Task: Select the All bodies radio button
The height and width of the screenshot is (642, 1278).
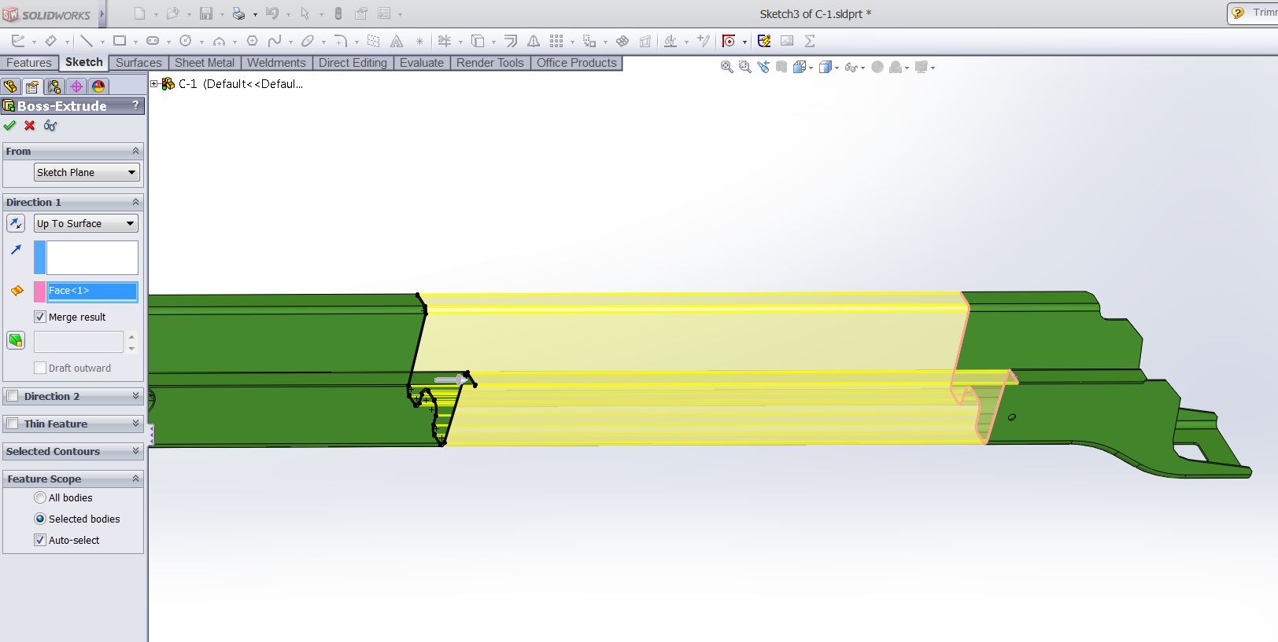Action: pos(40,497)
